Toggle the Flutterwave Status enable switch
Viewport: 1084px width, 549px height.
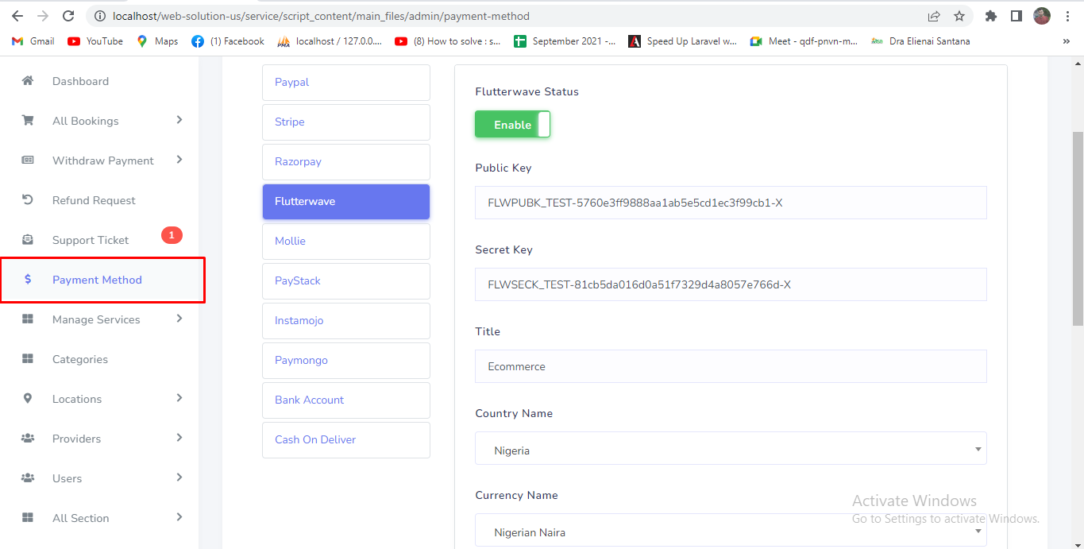tap(512, 125)
